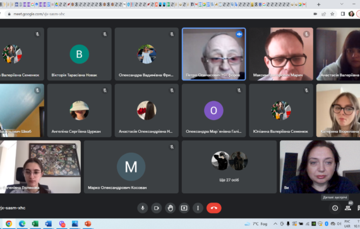Open a new browser tab with plus

[318, 4]
